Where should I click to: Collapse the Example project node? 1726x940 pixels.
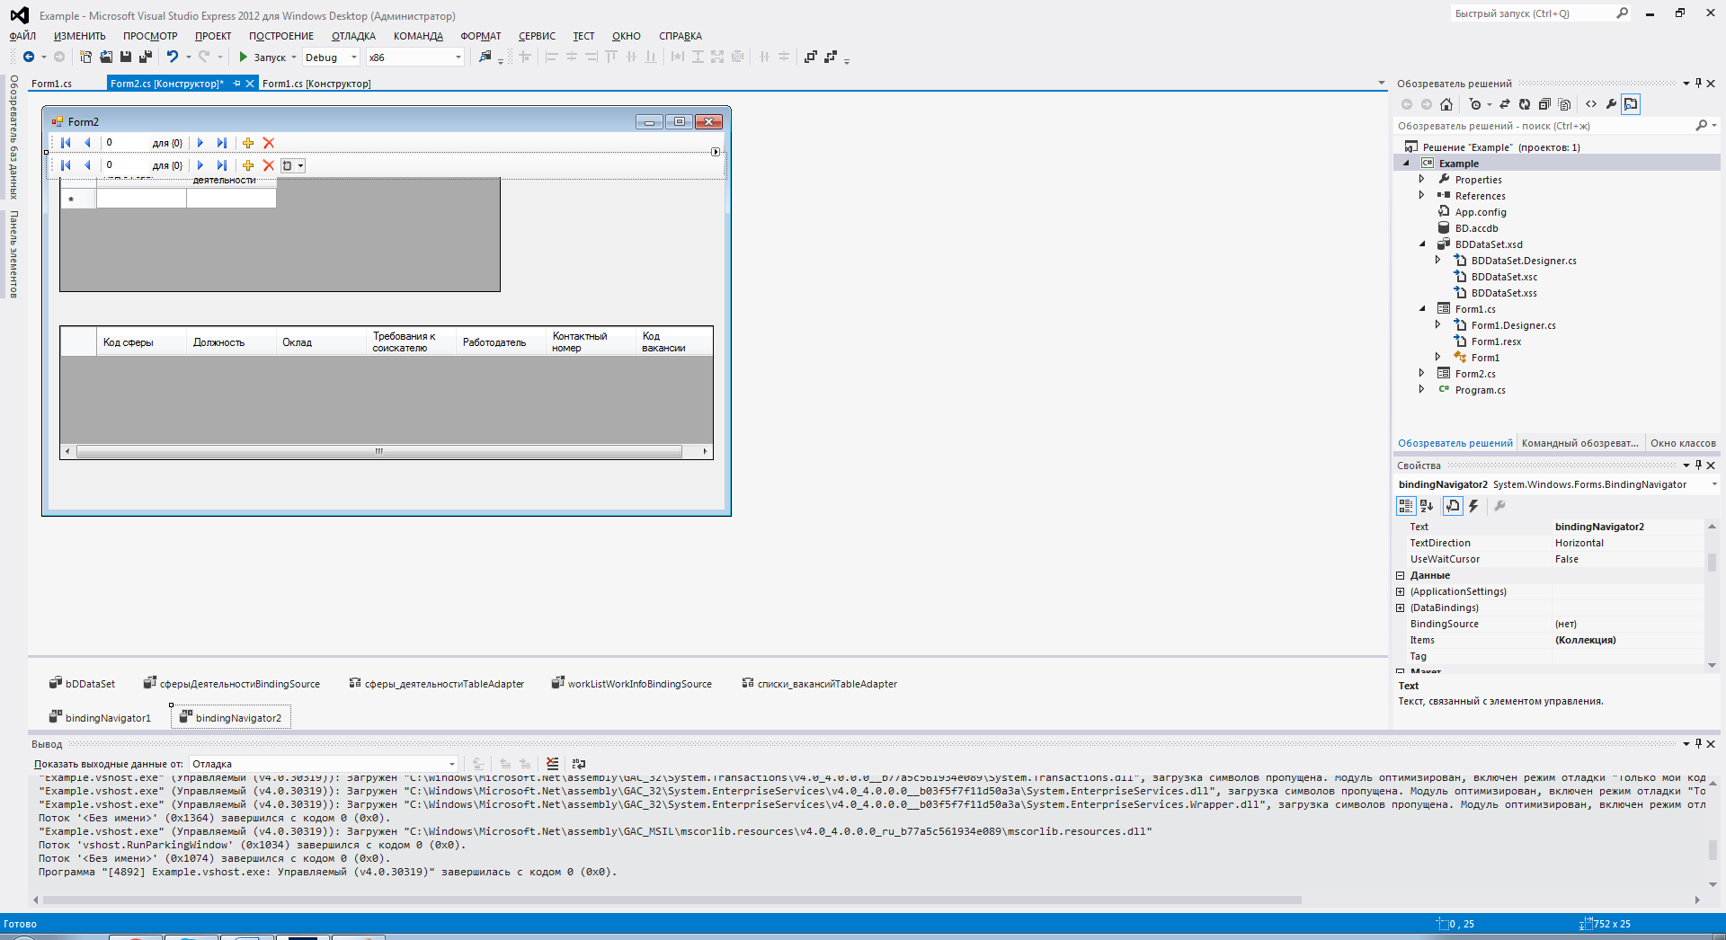pyautogui.click(x=1406, y=164)
